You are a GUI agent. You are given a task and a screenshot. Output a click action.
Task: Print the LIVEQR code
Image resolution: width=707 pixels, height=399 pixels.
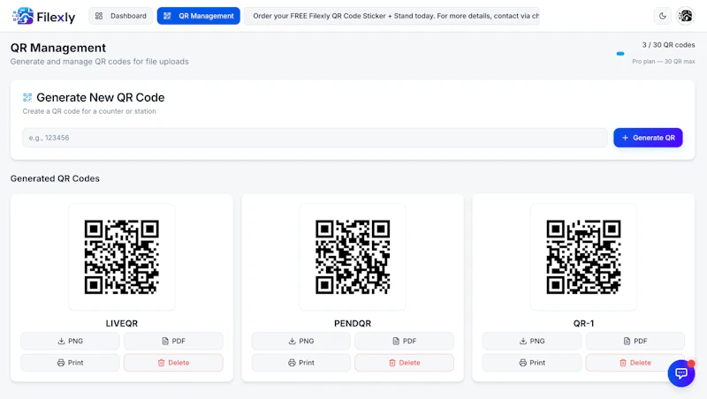[x=71, y=363]
